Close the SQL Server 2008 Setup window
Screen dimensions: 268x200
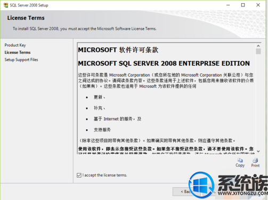click(x=258, y=5)
